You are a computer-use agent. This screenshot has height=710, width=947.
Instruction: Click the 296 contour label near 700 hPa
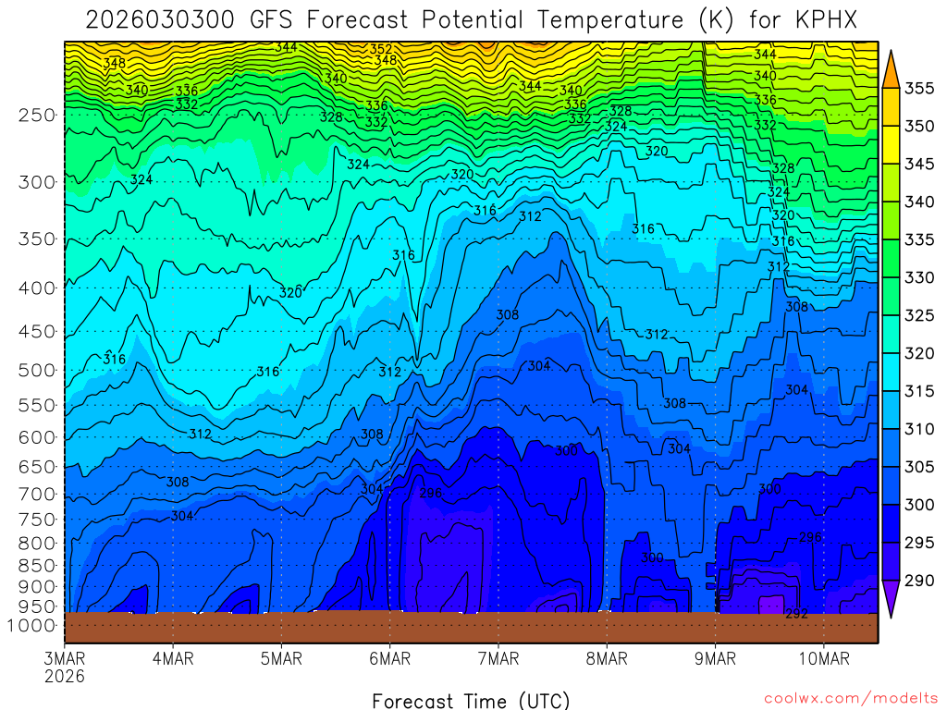coord(431,494)
